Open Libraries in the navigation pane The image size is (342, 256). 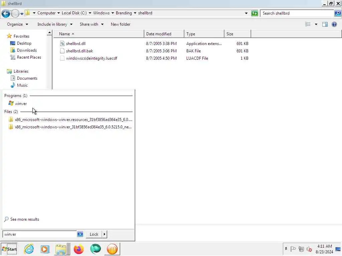coord(21,71)
